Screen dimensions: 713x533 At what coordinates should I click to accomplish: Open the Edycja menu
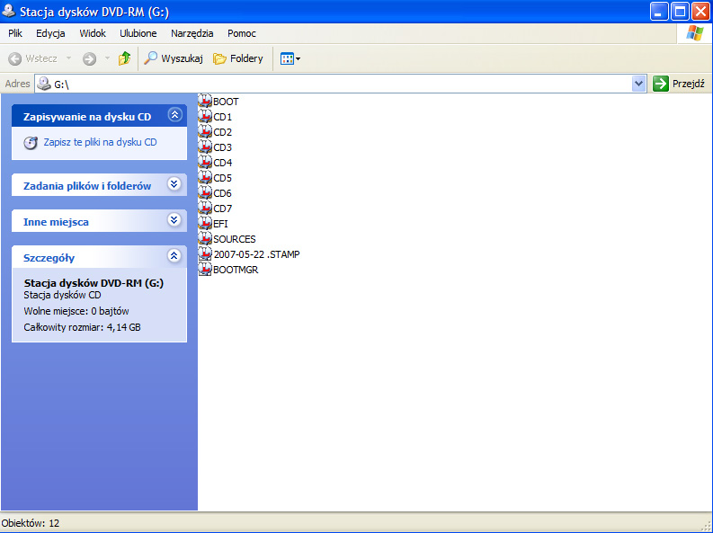(50, 33)
